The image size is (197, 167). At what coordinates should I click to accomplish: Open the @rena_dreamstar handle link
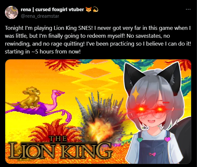[x=40, y=16]
